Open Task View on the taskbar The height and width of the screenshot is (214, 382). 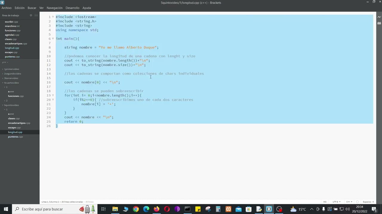(x=103, y=209)
